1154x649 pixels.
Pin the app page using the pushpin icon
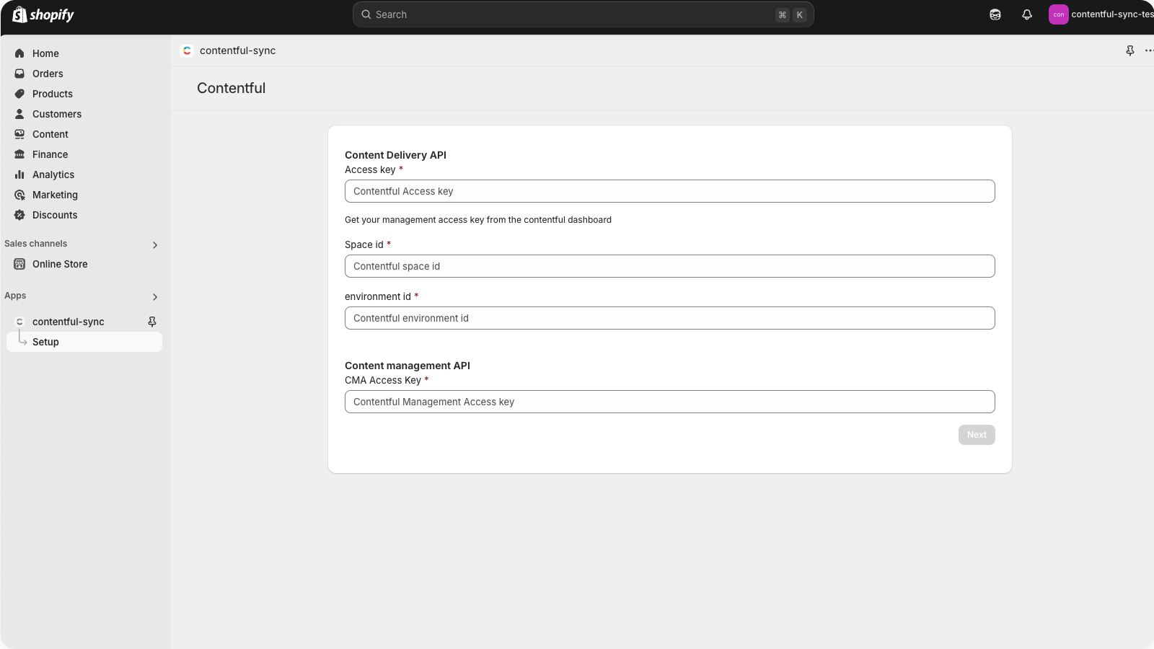[1129, 50]
